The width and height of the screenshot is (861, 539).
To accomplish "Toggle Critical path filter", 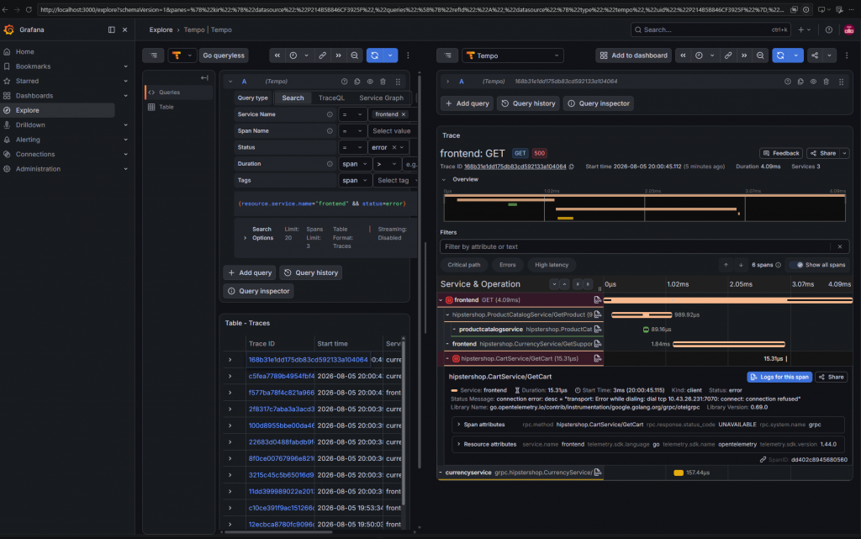I will [464, 265].
